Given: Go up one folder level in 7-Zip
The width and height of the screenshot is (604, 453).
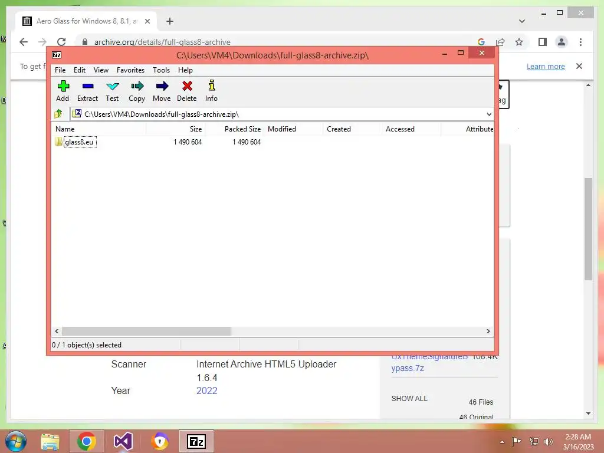Looking at the screenshot, I should point(58,114).
